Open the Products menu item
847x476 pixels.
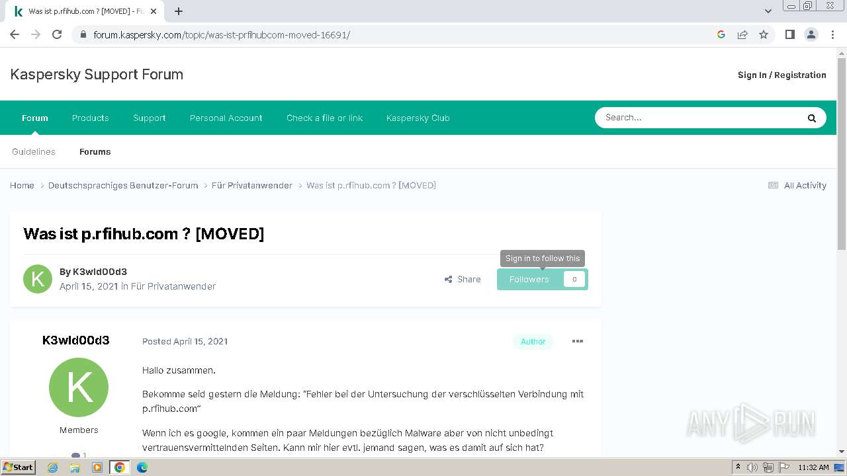pos(91,118)
